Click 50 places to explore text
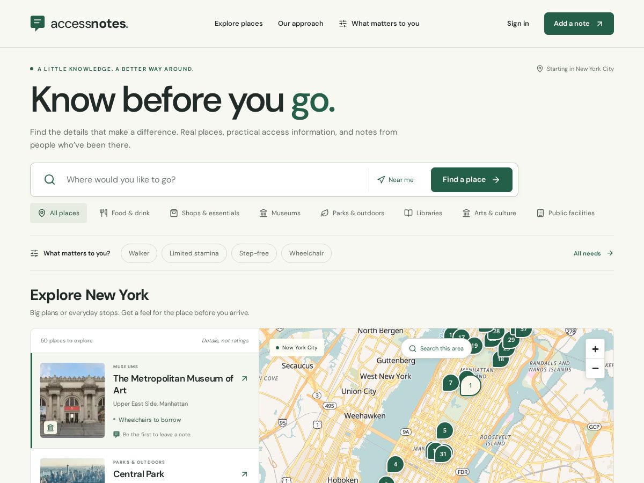Viewport: 644px width, 483px height. [x=67, y=341]
